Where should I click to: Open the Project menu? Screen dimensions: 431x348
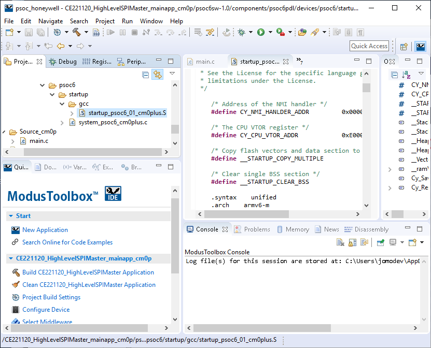(105, 21)
